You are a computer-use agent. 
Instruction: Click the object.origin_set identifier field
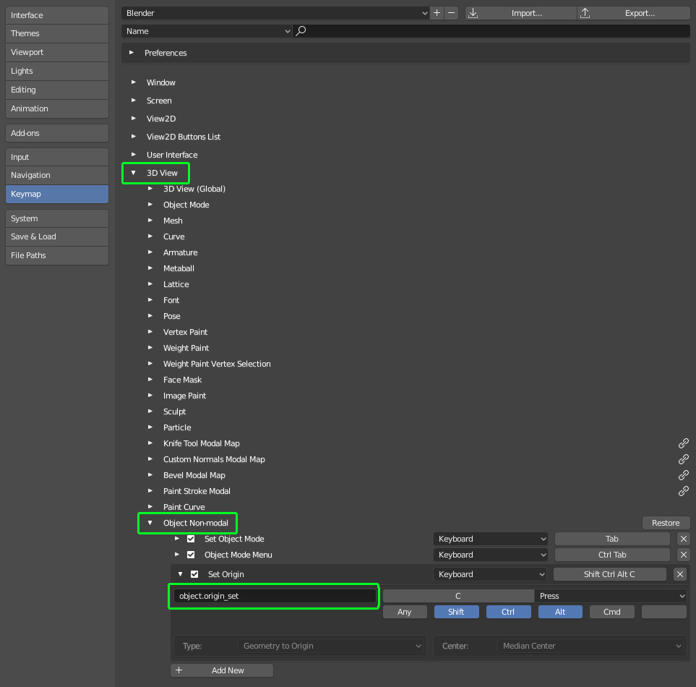pos(273,596)
